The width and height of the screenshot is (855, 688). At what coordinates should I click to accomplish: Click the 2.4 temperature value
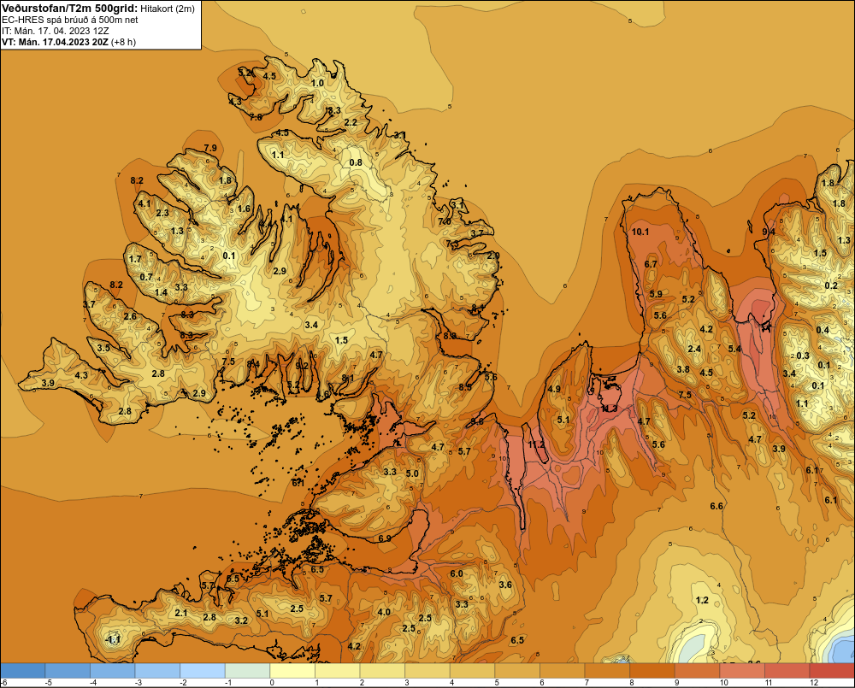pyautogui.click(x=694, y=349)
